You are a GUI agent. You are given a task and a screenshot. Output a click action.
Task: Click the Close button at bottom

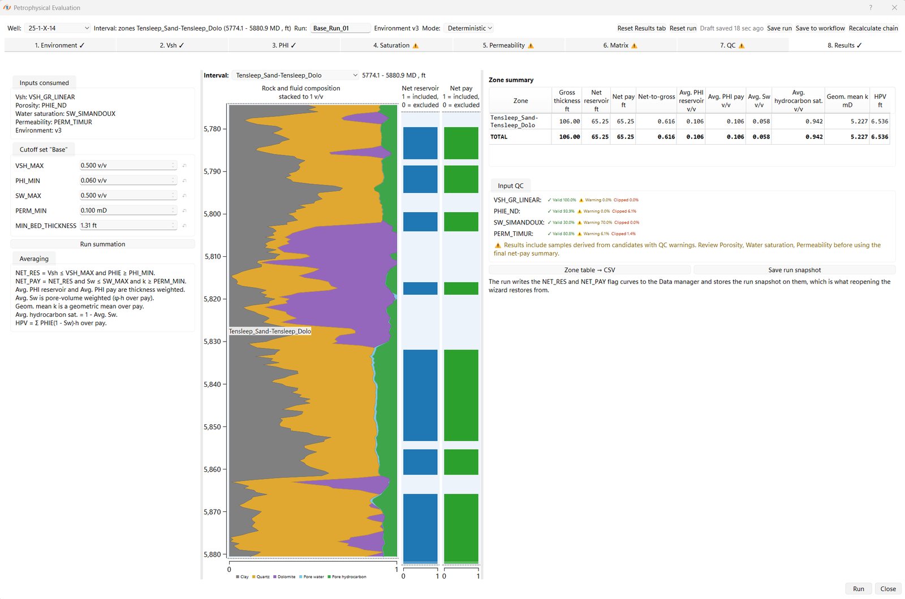click(888, 589)
